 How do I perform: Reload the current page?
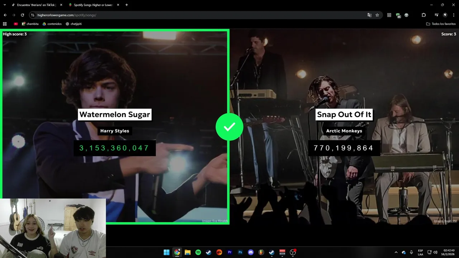[22, 15]
